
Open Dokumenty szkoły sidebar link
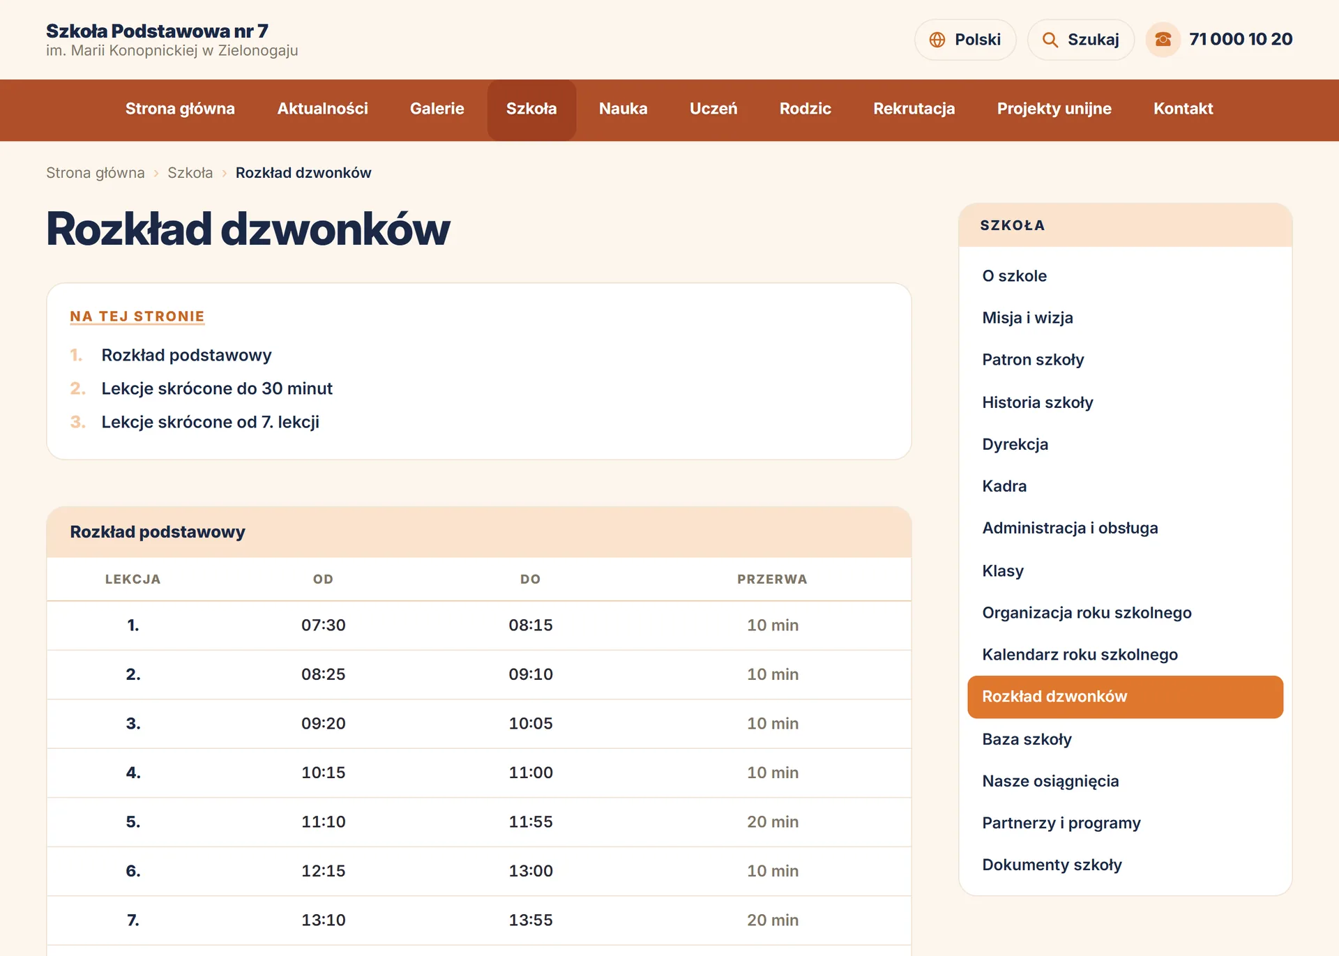point(1125,865)
